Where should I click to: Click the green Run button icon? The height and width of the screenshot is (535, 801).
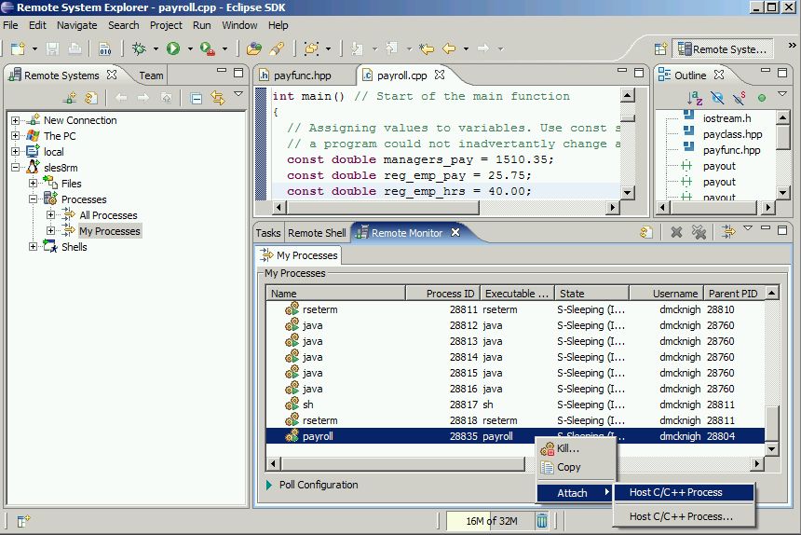[173, 48]
